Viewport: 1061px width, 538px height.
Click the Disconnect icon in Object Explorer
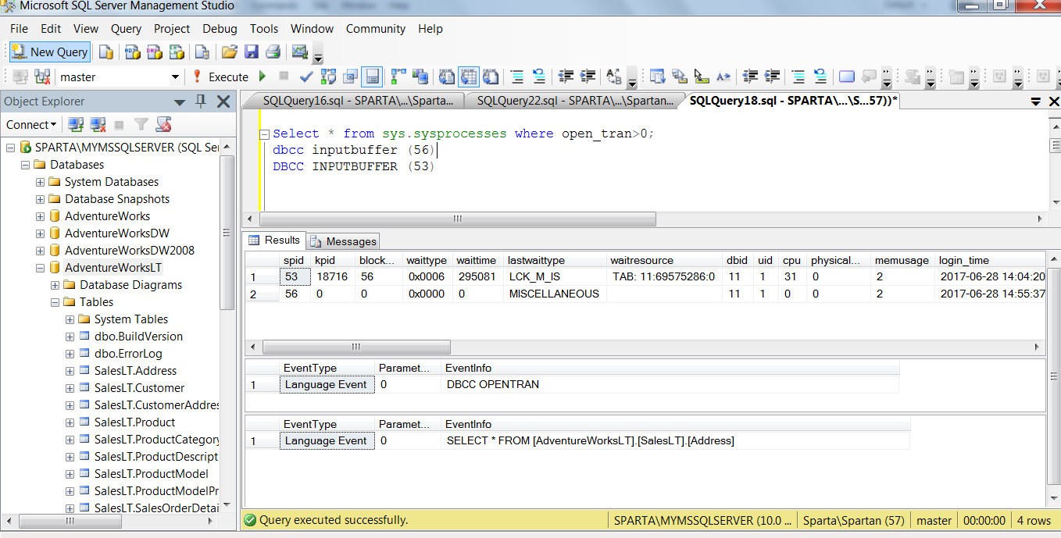coord(97,124)
